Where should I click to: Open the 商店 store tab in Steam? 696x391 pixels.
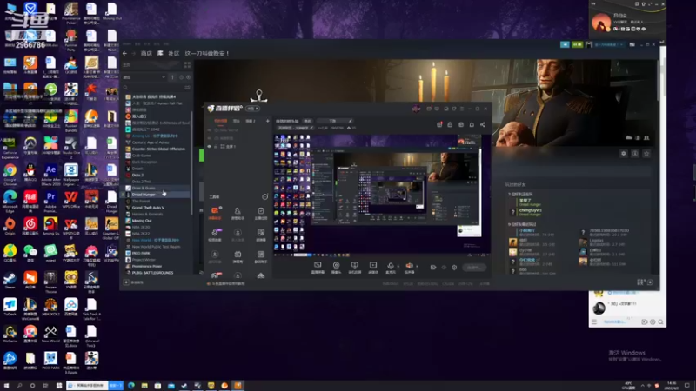point(146,54)
